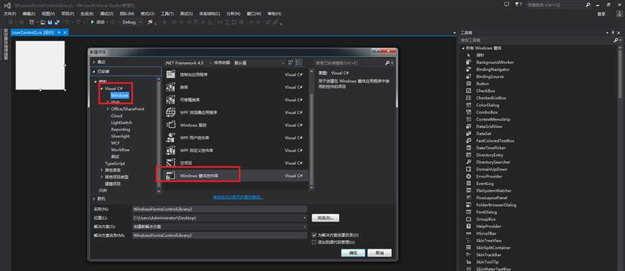Click the 确定 button

(353, 253)
